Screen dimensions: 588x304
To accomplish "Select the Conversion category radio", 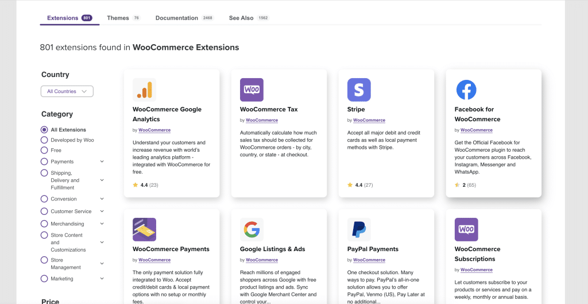I will point(44,199).
